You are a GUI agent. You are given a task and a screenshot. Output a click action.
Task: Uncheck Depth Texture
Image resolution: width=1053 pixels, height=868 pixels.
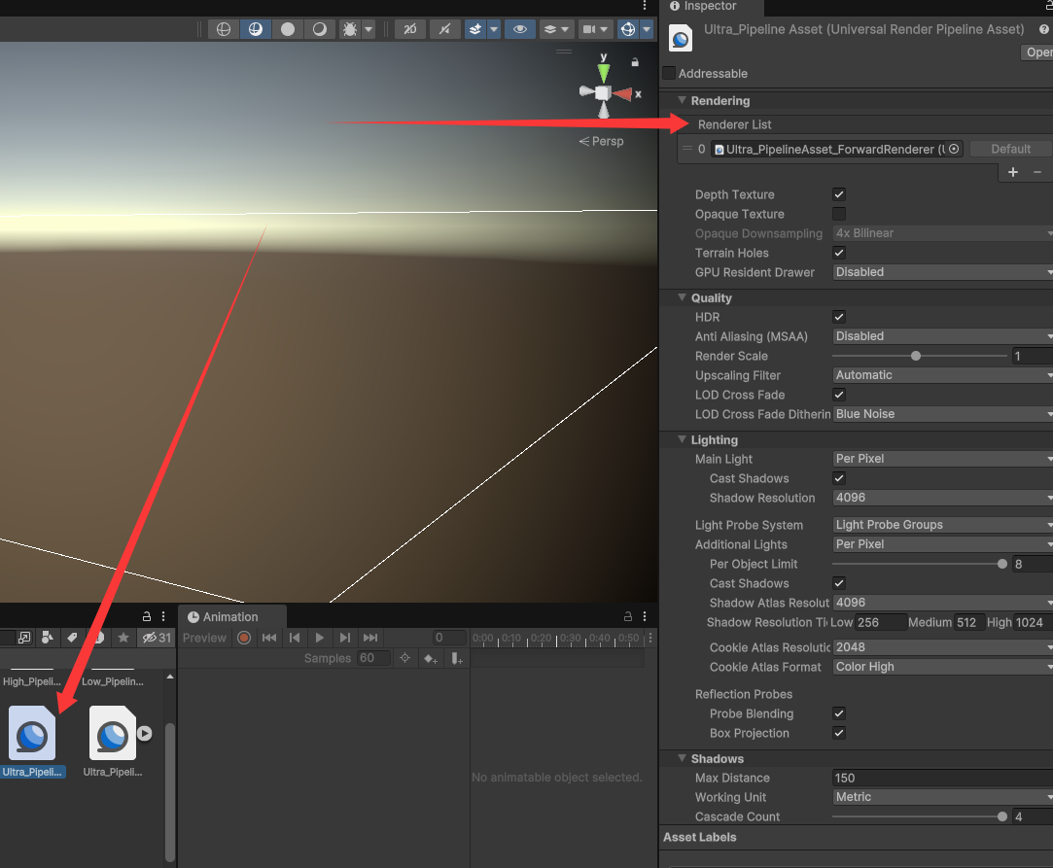839,194
